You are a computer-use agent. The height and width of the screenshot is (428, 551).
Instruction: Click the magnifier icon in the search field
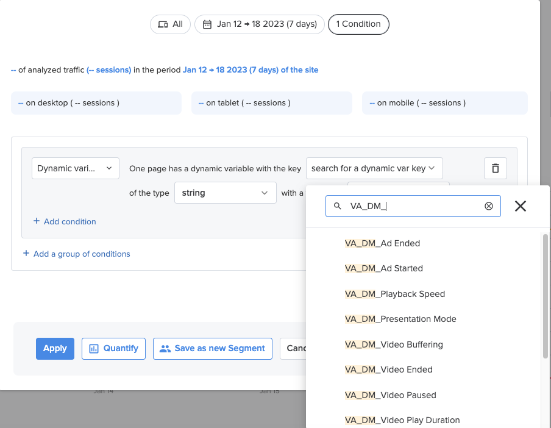pos(337,206)
